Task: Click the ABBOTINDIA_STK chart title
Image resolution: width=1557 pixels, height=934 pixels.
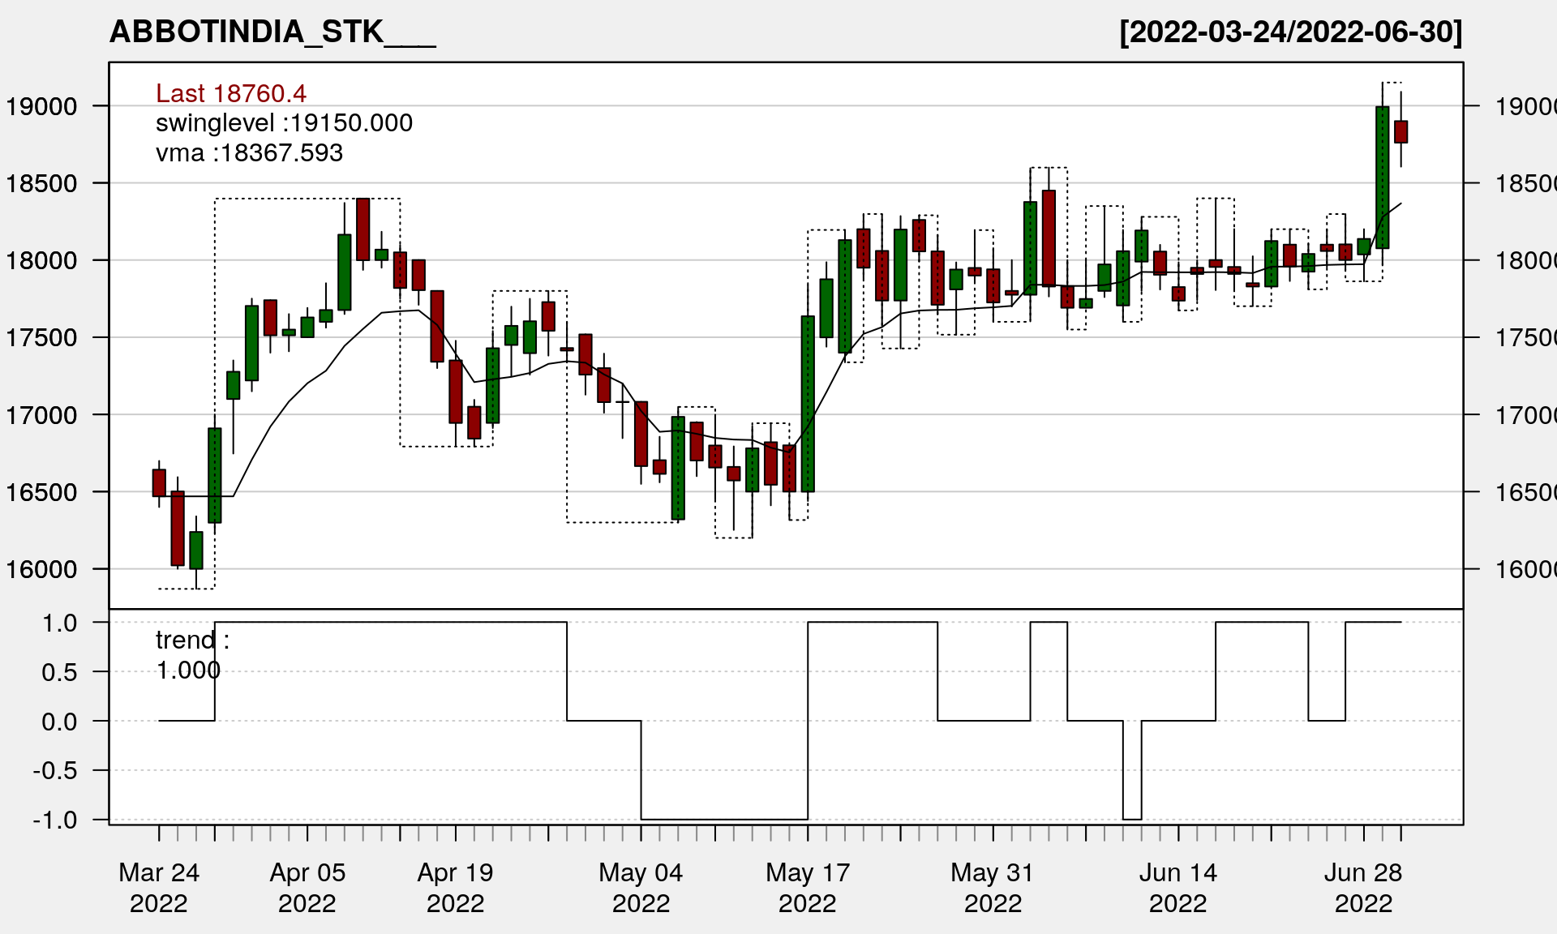Action: click(272, 32)
